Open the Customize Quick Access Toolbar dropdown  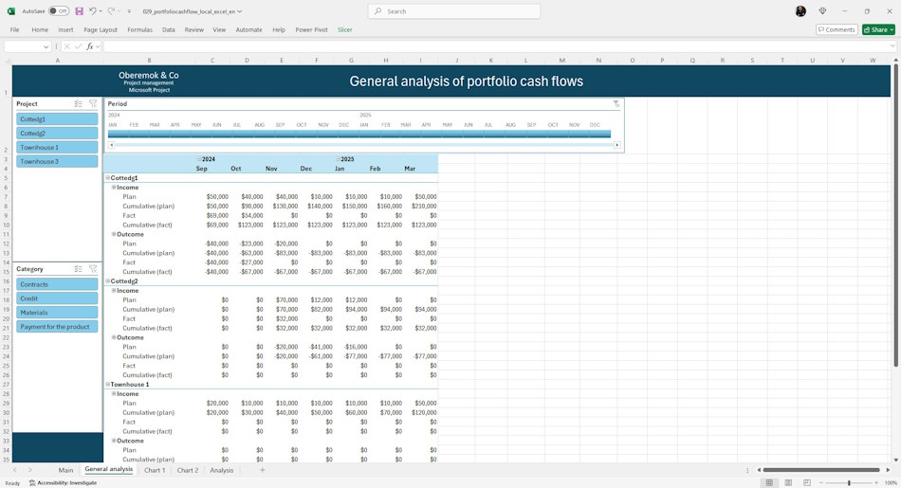point(129,11)
